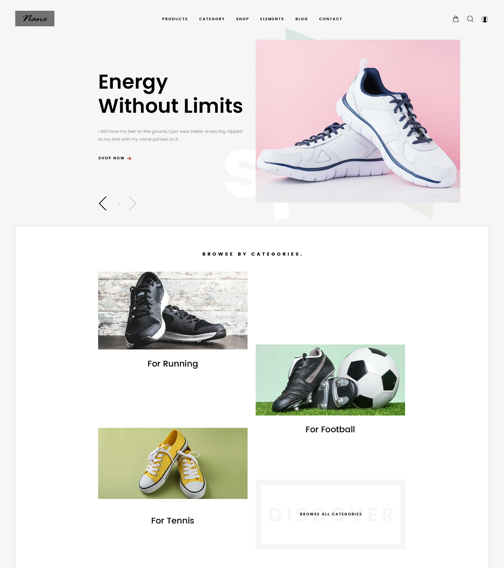
Task: Open the yellow sneakers tennis image
Action: (173, 463)
